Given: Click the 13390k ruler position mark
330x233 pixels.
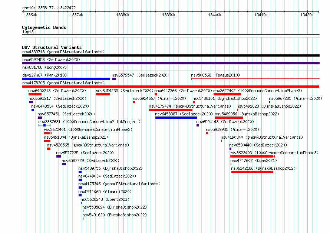Looking at the screenshot, I should [x=169, y=15].
